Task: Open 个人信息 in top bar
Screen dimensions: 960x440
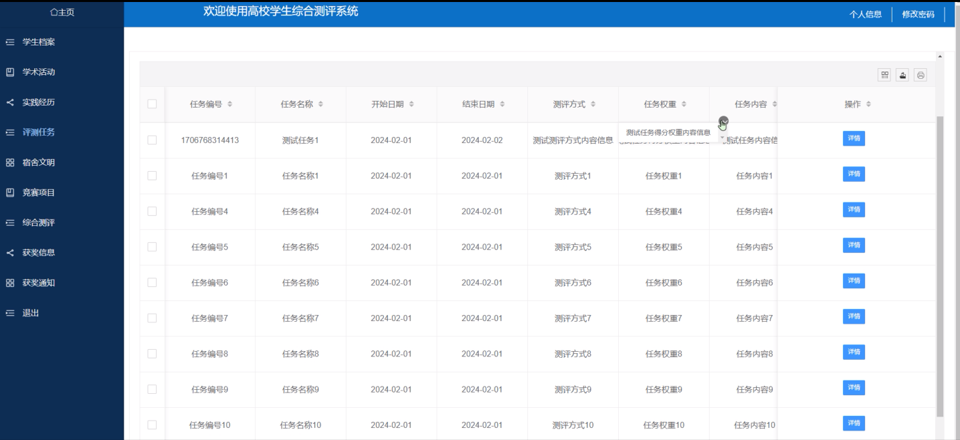Action: (866, 14)
